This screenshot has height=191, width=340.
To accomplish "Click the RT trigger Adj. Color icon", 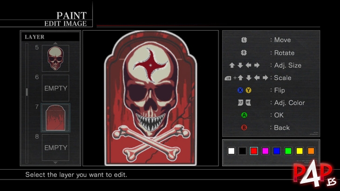I will (248, 103).
